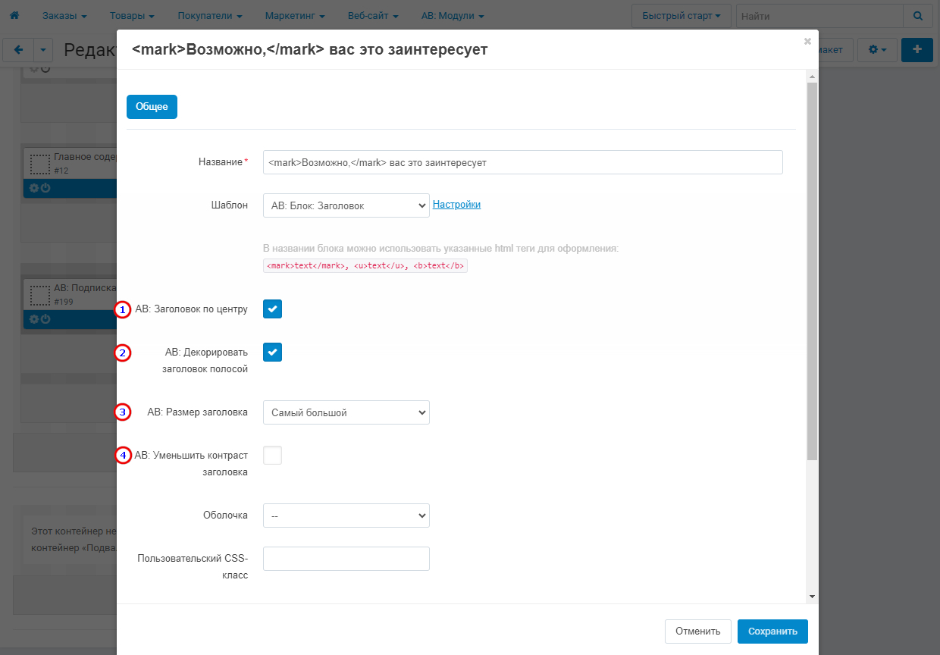Click the Пользовательский CSS-класс input field
Screen dimensions: 940x655
pyautogui.click(x=346, y=559)
